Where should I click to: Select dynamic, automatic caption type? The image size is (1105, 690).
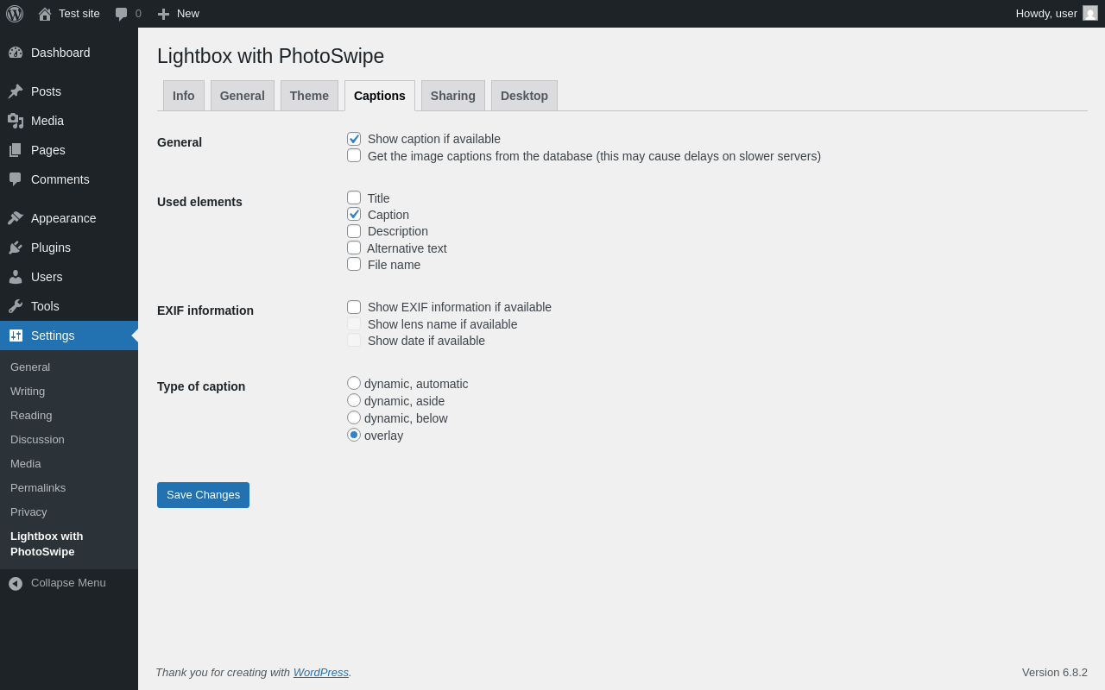pos(354,383)
